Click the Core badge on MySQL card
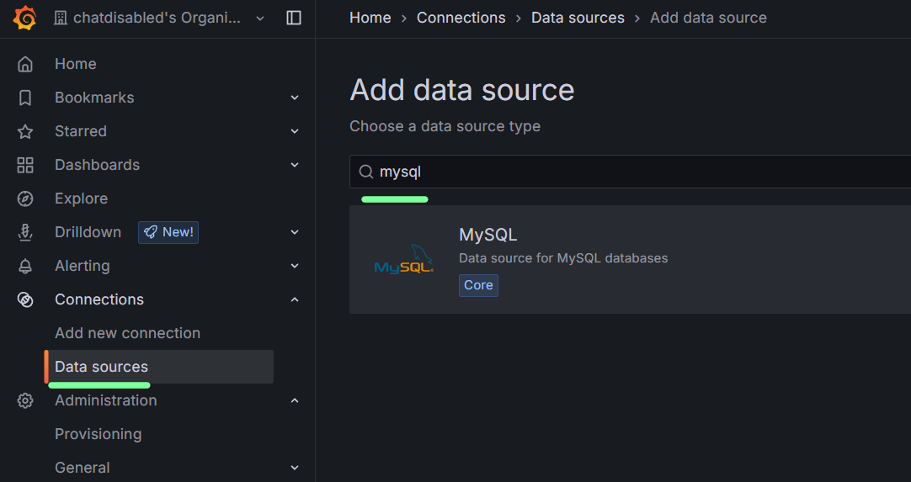Viewport: 911px width, 482px height. click(x=478, y=286)
